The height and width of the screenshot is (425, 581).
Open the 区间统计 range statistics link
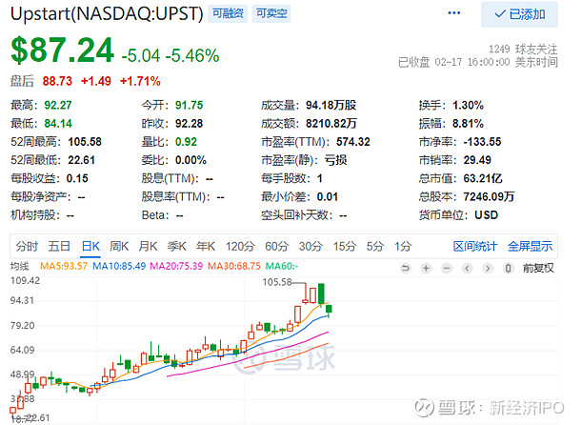pos(474,246)
